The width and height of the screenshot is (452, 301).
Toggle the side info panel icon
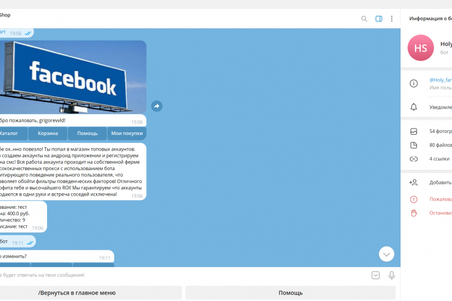pos(379,19)
